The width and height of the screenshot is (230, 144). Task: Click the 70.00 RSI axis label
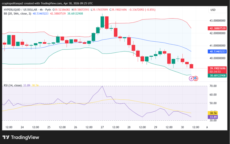213,86
